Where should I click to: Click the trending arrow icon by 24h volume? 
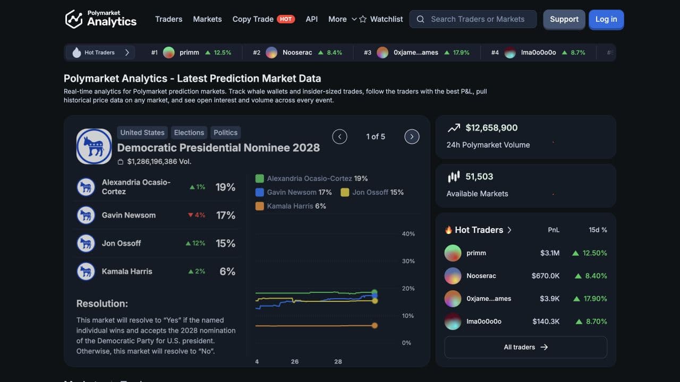454,128
